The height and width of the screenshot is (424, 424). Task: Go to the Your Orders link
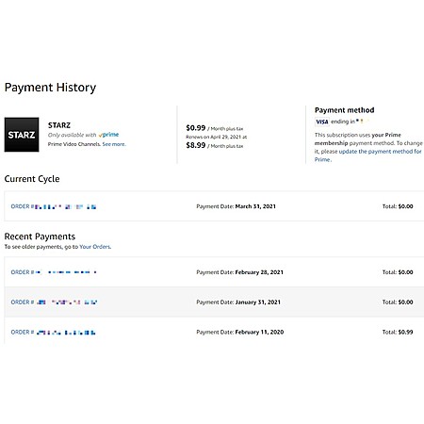tap(95, 247)
